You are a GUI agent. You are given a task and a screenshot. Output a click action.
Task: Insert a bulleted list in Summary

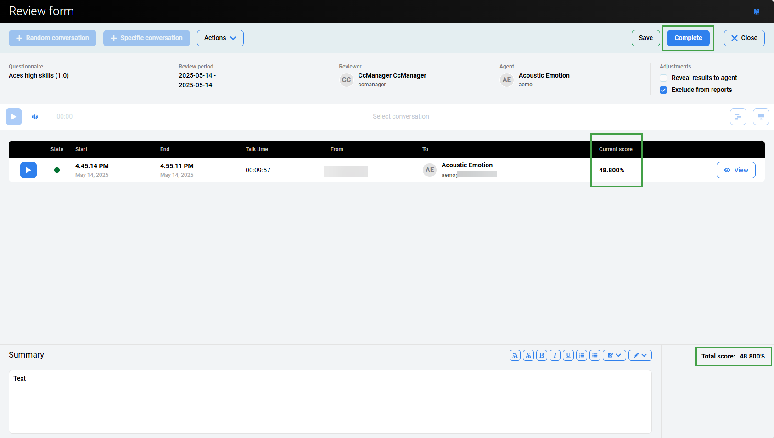[595, 355]
